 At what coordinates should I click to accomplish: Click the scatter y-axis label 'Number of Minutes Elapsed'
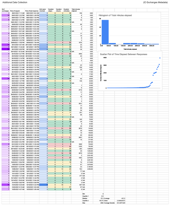pyautogui.click(x=101, y=73)
